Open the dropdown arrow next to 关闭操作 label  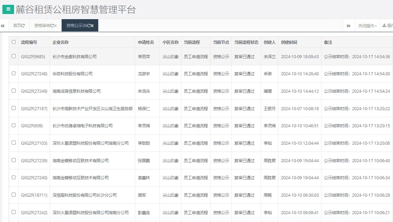376,25
